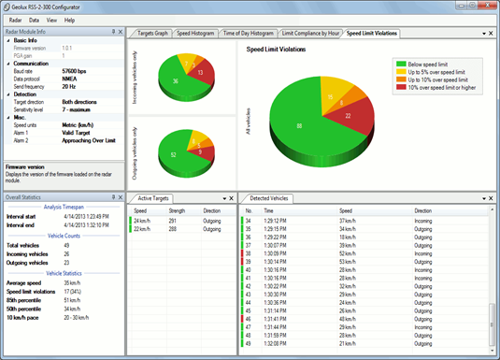The height and width of the screenshot is (360, 500).
Task: Select active target row 22 km/h
Action: pos(182,229)
